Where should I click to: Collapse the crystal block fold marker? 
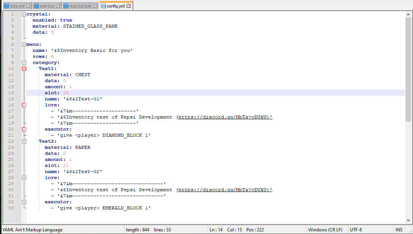tap(24, 14)
